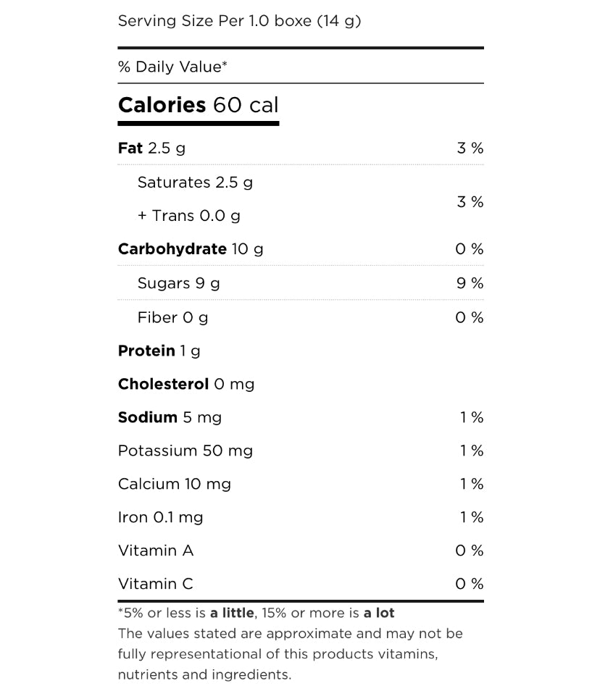Click the Fat 2.5 g label
Viewport: 600px width, 699px height.
point(151,148)
